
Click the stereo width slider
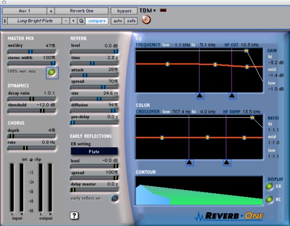pyautogui.click(x=32, y=63)
